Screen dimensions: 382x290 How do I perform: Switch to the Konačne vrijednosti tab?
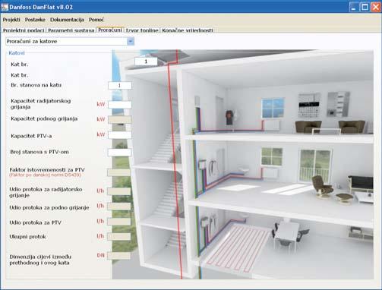click(x=188, y=30)
